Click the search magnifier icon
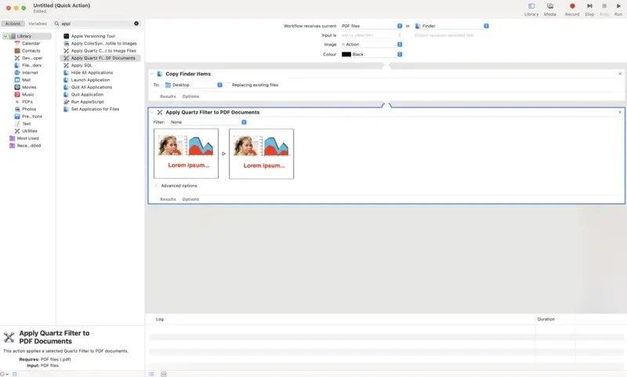 coord(56,24)
